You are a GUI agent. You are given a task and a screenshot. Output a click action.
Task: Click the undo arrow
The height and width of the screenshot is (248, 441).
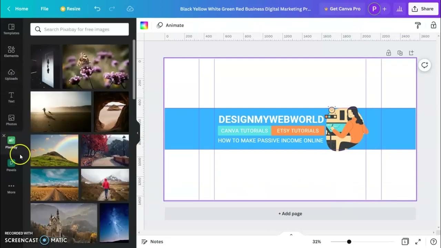coord(97,9)
